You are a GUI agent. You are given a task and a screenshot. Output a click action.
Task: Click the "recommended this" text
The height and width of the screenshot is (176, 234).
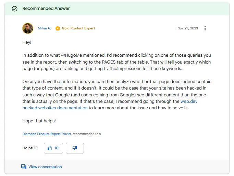coord(87,134)
